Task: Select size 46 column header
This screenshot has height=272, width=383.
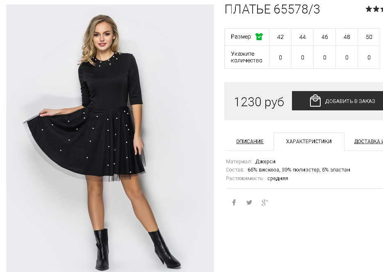Action: [x=325, y=37]
